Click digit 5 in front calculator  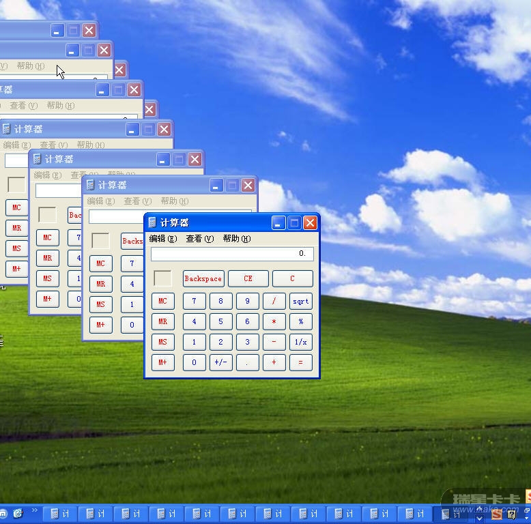pyautogui.click(x=221, y=321)
